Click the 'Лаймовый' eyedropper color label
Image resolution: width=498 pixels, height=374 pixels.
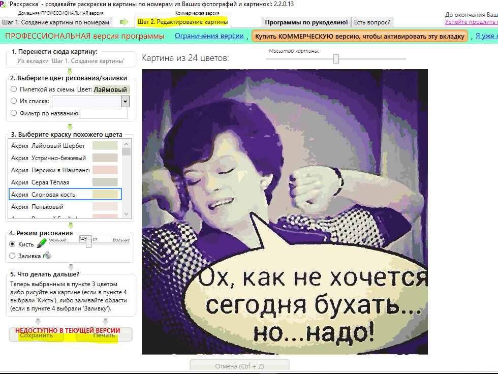(x=111, y=89)
